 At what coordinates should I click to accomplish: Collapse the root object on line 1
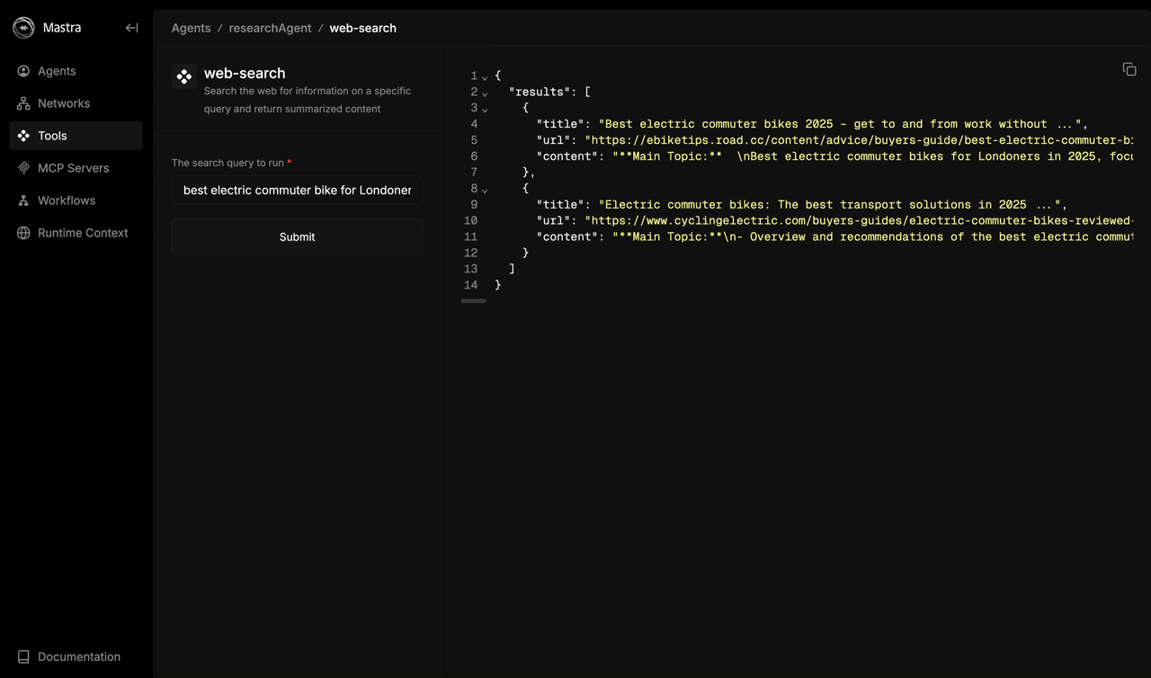click(485, 77)
